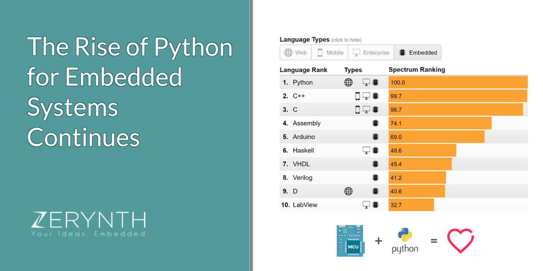543x271 pixels.
Task: Click the desktop monitor icon in C++ row
Action: tap(366, 96)
